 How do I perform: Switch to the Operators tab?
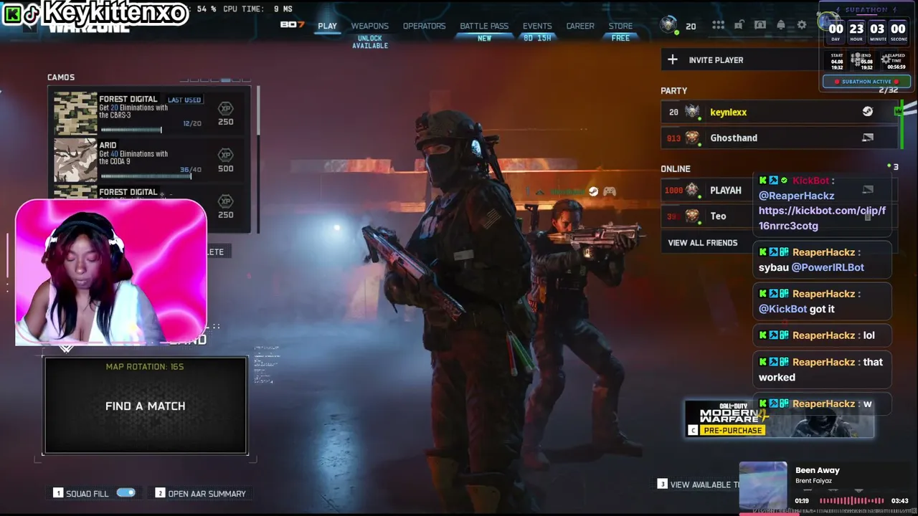tap(424, 26)
